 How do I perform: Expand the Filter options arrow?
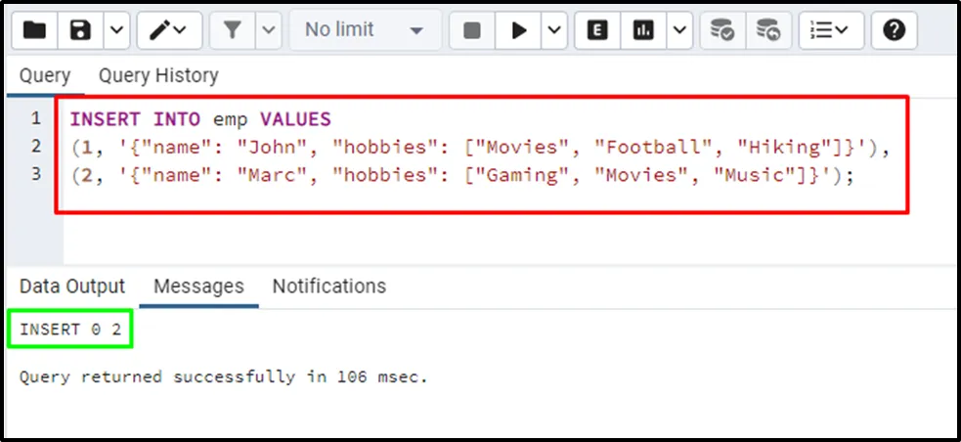click(x=269, y=30)
